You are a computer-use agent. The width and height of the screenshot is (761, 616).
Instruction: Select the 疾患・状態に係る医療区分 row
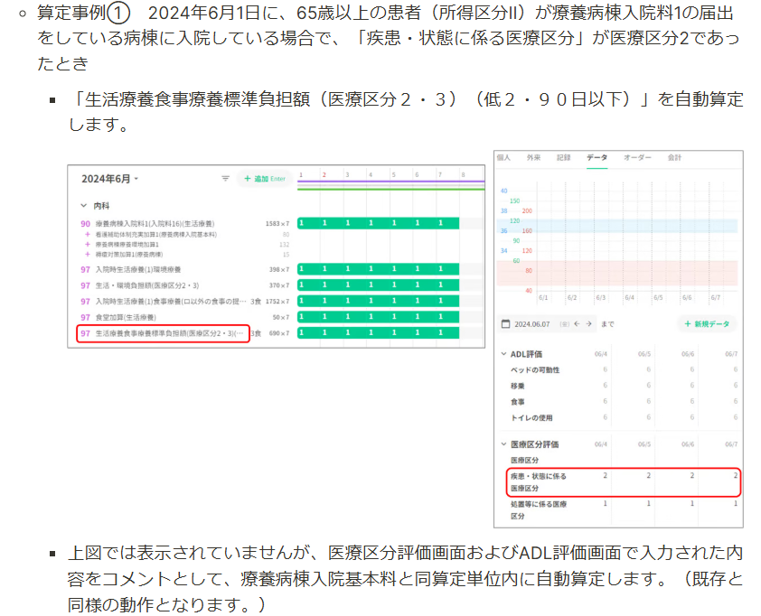(624, 482)
